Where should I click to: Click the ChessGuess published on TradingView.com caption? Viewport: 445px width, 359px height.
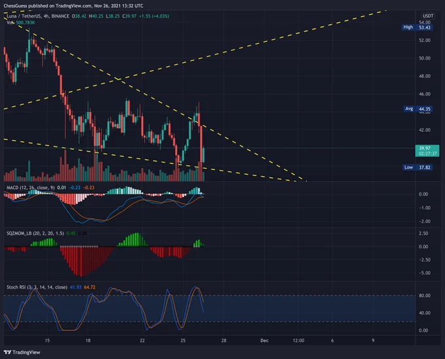pos(73,6)
